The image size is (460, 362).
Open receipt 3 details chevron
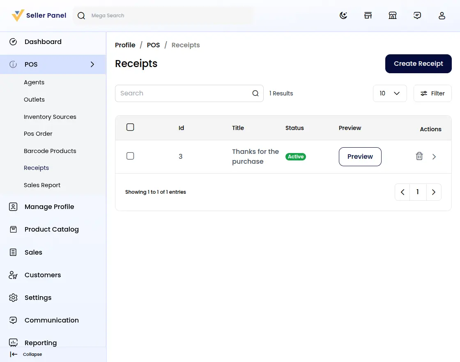click(434, 157)
